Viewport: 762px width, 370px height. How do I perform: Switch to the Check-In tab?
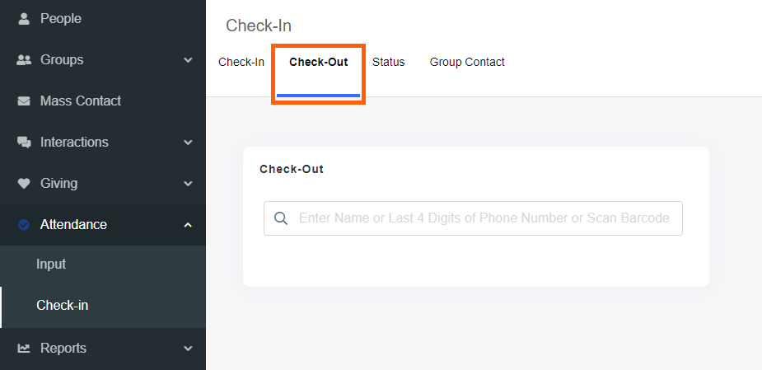tap(241, 62)
